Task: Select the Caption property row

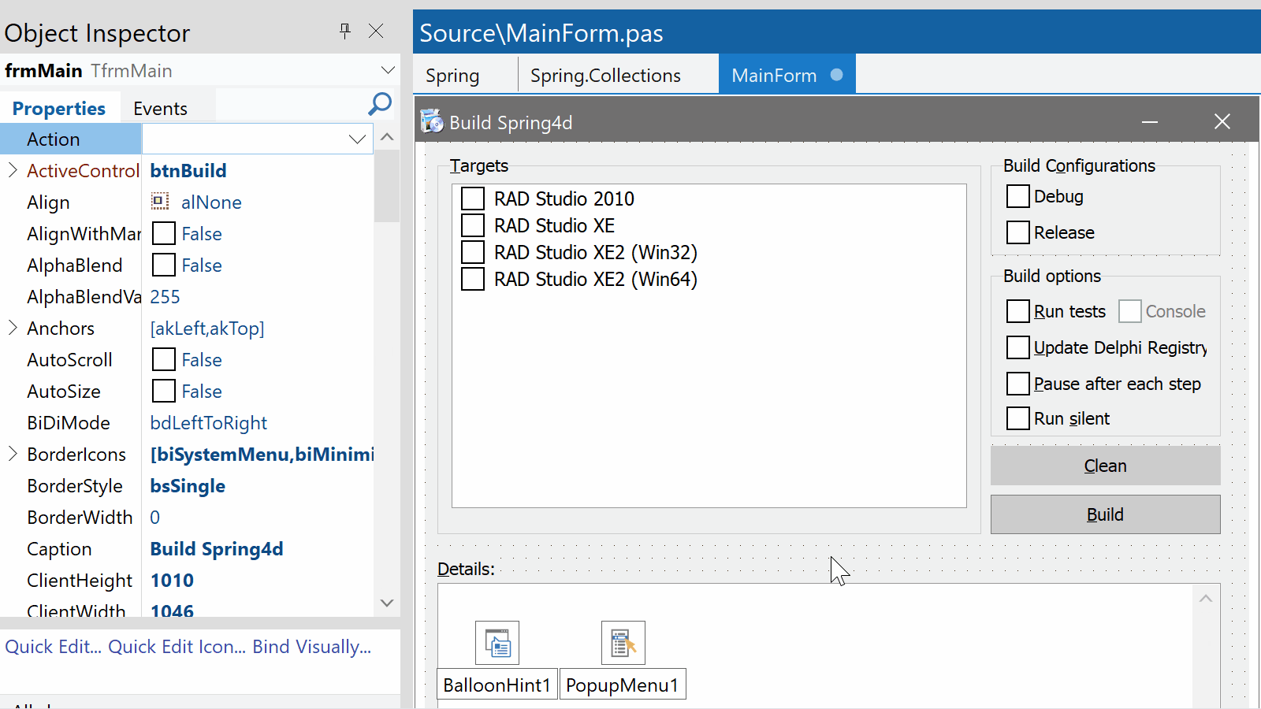Action: [187, 548]
